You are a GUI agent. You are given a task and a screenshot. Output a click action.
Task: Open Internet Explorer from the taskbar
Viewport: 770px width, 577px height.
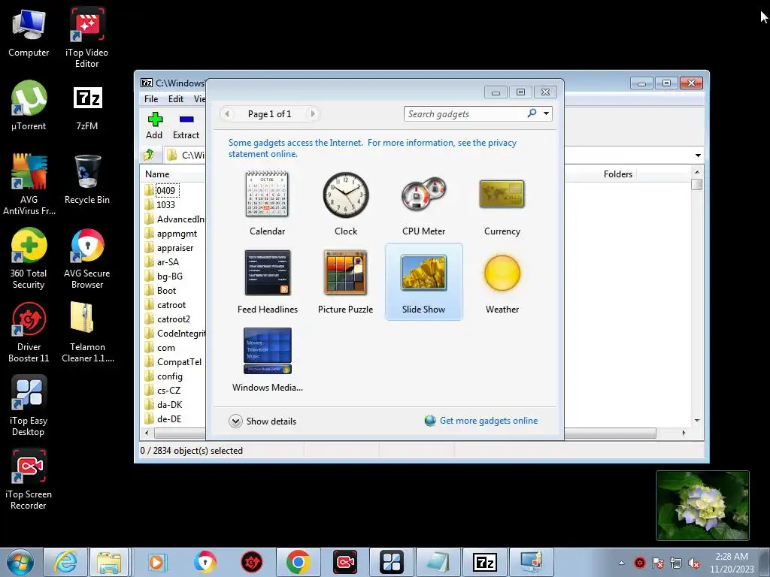click(65, 562)
